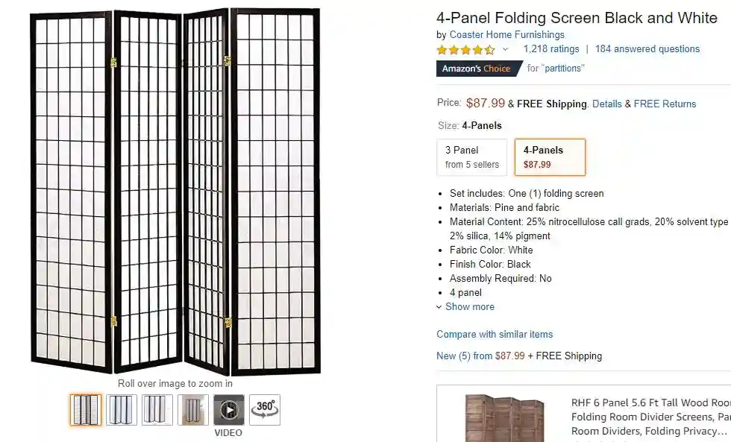Click the RHF 6 Panel divider image
The height and width of the screenshot is (442, 731).
pyautogui.click(x=505, y=417)
